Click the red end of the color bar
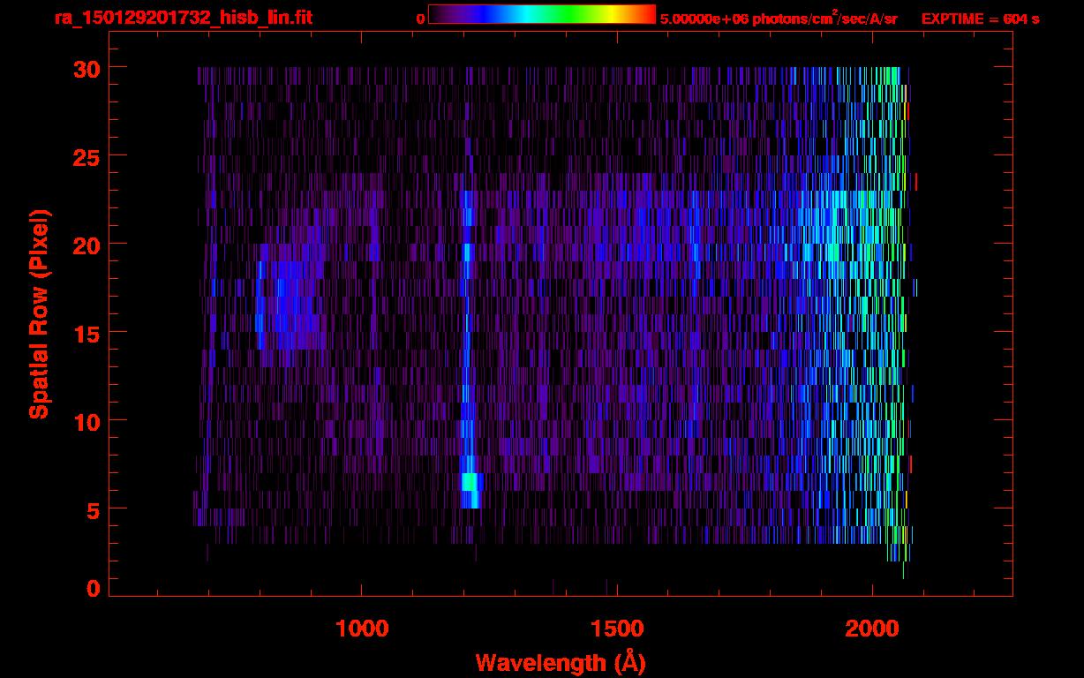Image resolution: width=1084 pixels, height=678 pixels. [x=644, y=14]
